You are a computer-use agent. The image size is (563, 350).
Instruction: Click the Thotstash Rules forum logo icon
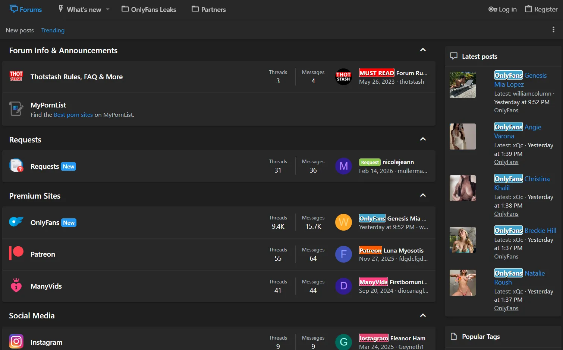[x=16, y=77]
